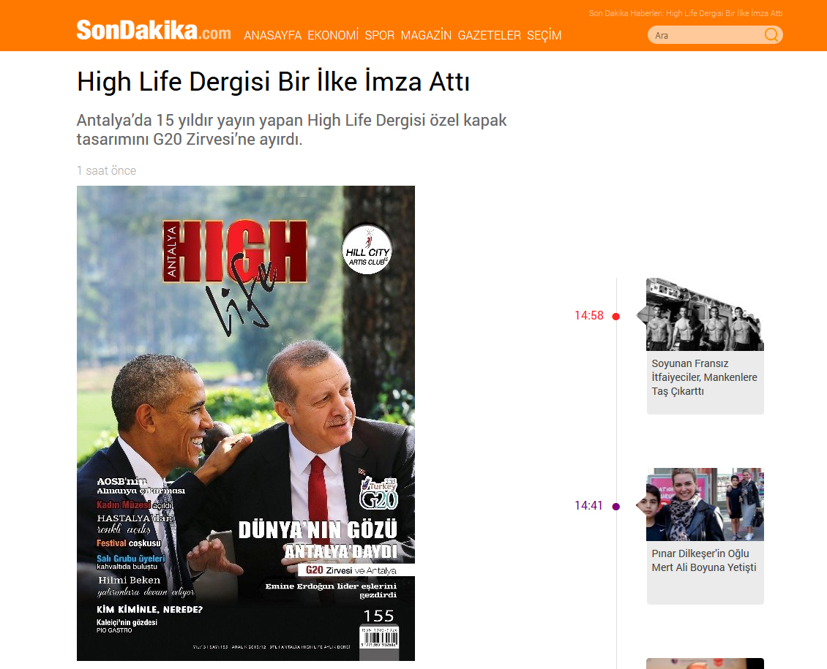The image size is (827, 669).
Task: Open the EKONOMİ section
Action: pyautogui.click(x=333, y=35)
